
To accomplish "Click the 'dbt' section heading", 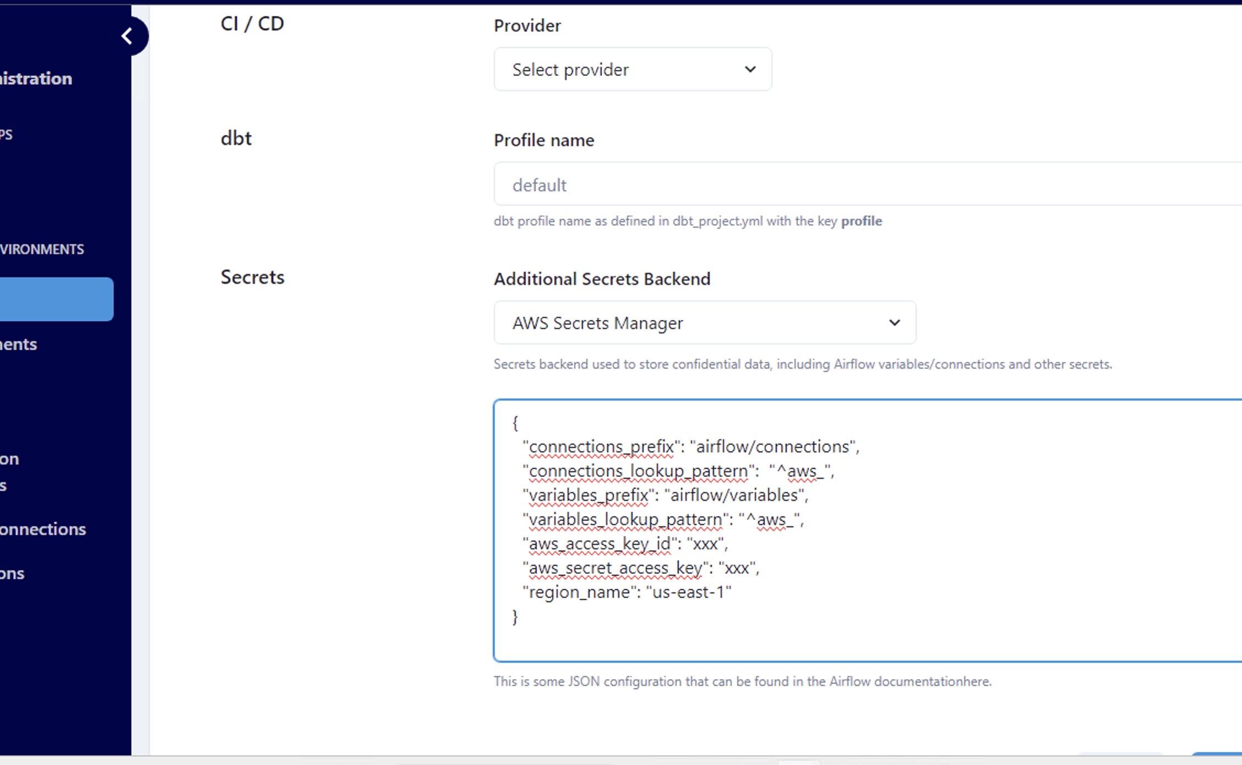I will (x=236, y=138).
